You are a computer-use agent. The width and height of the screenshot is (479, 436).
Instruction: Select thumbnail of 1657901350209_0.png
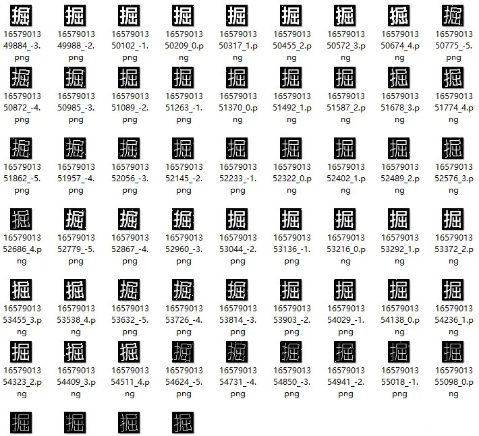click(x=183, y=15)
